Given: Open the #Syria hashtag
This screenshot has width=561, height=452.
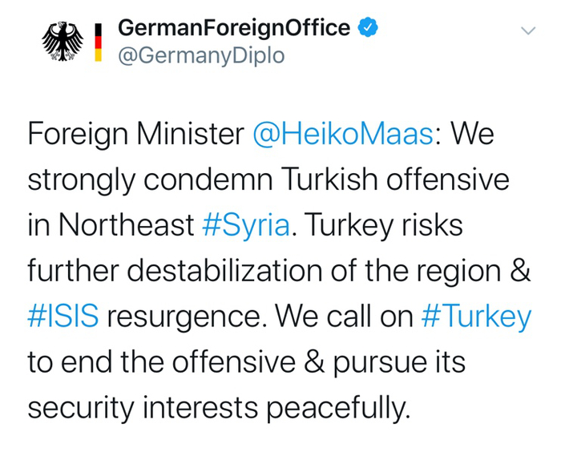Looking at the screenshot, I should (245, 225).
